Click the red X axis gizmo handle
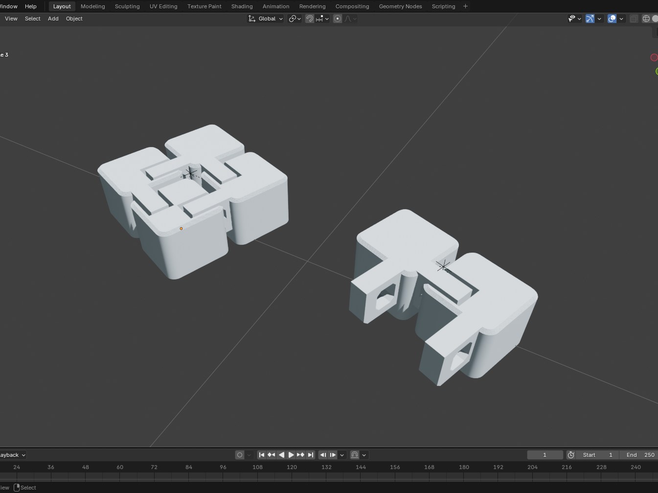Screen dimensions: 658x493 click(654, 58)
